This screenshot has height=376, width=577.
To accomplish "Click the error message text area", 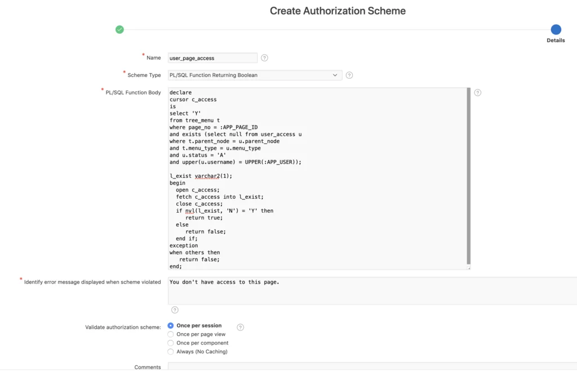I will [372, 291].
